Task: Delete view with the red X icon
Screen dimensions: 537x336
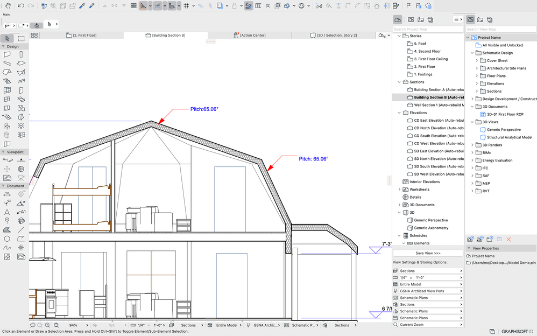Action: pyautogui.click(x=509, y=239)
